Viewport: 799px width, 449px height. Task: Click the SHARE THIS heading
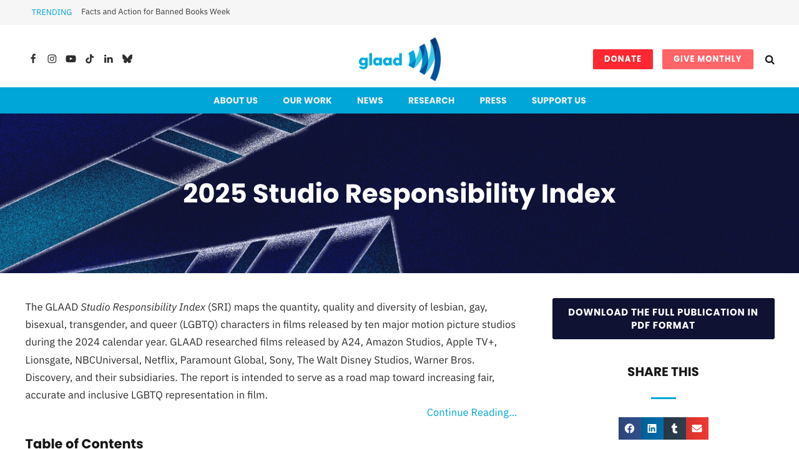[x=663, y=372]
